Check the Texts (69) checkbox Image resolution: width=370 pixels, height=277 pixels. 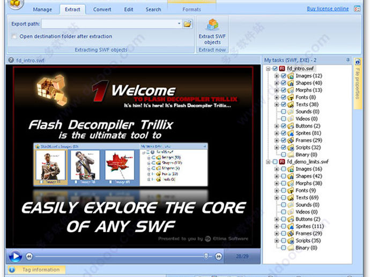pyautogui.click(x=284, y=197)
